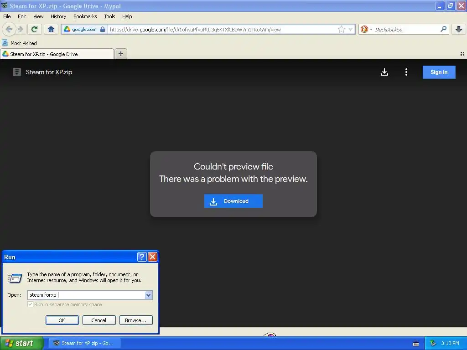Click the browser Forward arrow

[20, 29]
